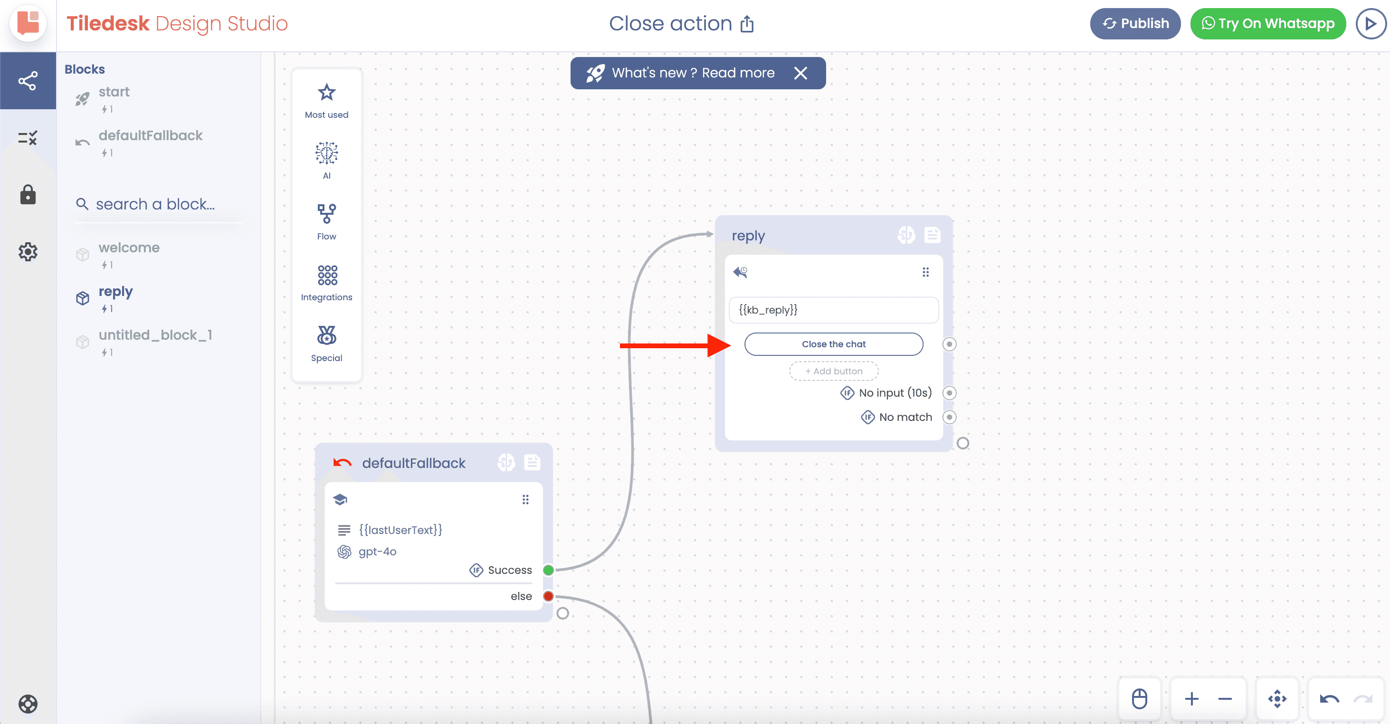This screenshot has width=1390, height=724.
Task: Click the defaultFallback form icon
Action: (x=532, y=462)
